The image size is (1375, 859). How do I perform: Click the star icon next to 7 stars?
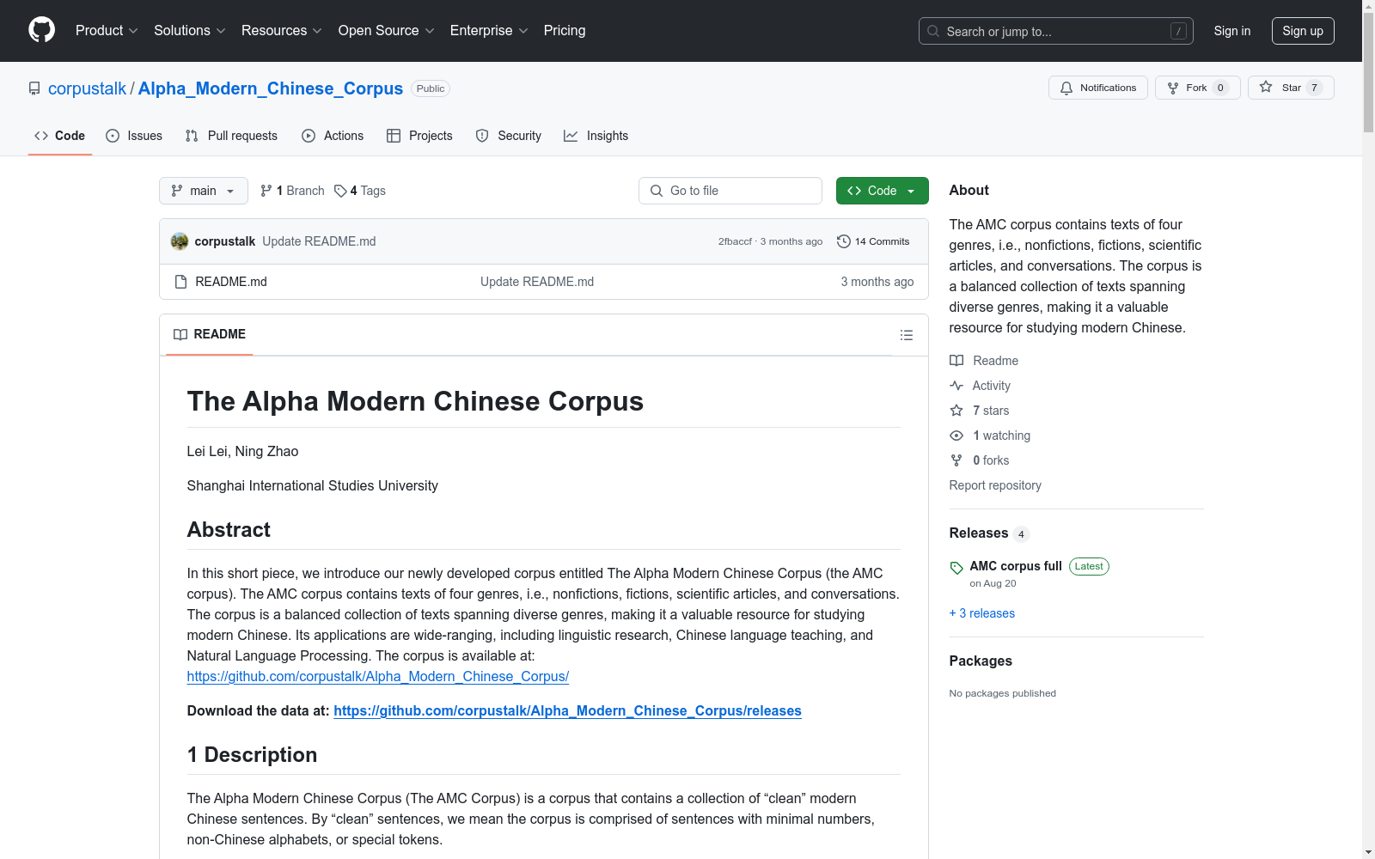tap(956, 411)
